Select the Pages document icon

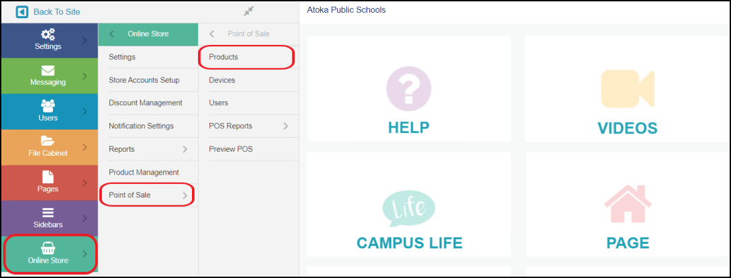pyautogui.click(x=48, y=177)
